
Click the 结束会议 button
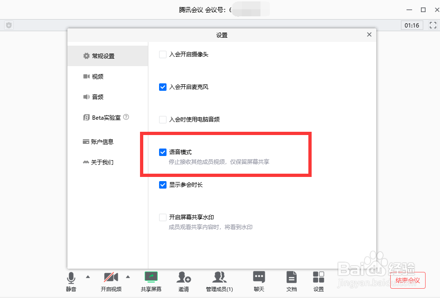click(408, 281)
